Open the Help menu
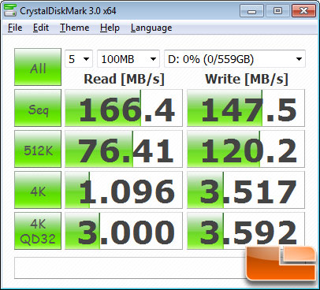 [x=110, y=28]
